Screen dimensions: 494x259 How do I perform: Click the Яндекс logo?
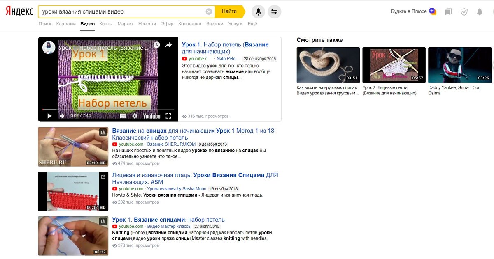[19, 11]
